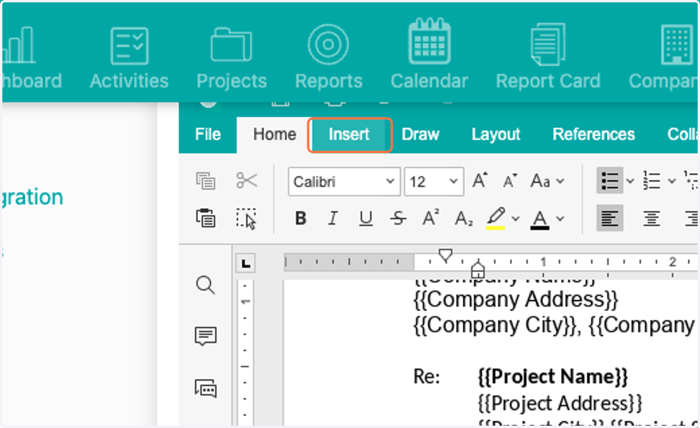This screenshot has height=428, width=700.
Task: Open the Projects section
Action: point(232,58)
